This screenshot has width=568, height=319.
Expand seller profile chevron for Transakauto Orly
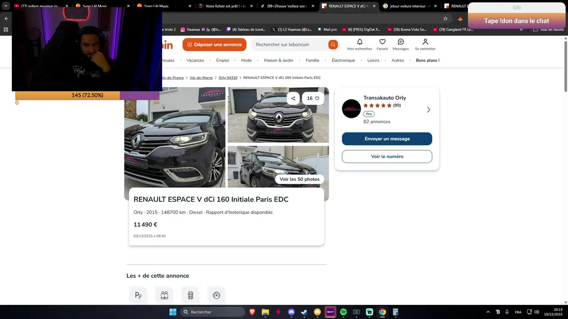[x=428, y=109]
